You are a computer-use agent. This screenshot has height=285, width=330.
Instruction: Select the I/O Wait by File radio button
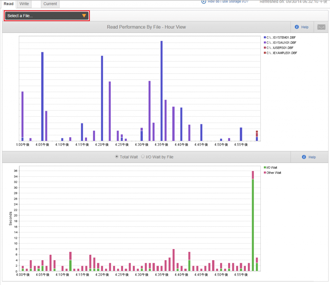pos(143,157)
